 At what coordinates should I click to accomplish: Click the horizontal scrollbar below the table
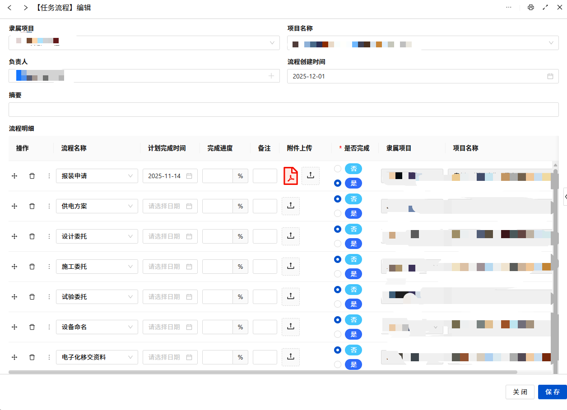[x=262, y=372]
